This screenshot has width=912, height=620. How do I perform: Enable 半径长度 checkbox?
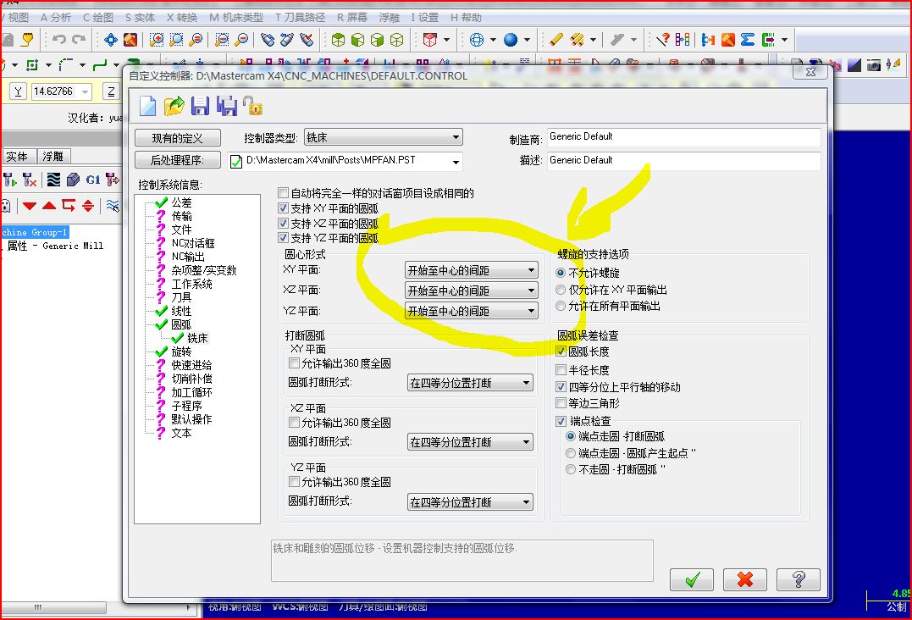561,369
